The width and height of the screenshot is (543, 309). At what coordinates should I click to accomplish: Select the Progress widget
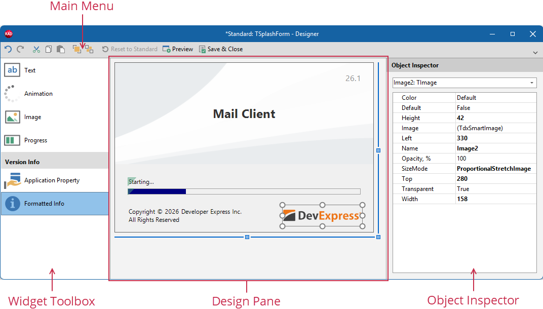pos(55,140)
